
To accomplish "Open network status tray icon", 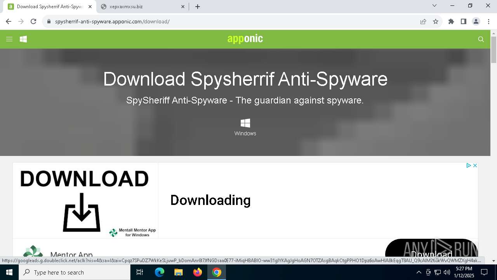I will [438, 272].
